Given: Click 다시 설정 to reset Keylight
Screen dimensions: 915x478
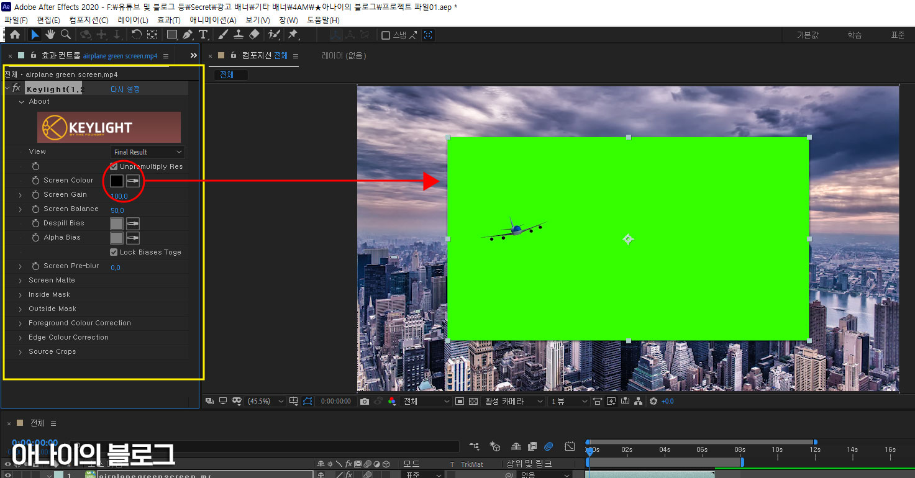Looking at the screenshot, I should pyautogui.click(x=125, y=89).
